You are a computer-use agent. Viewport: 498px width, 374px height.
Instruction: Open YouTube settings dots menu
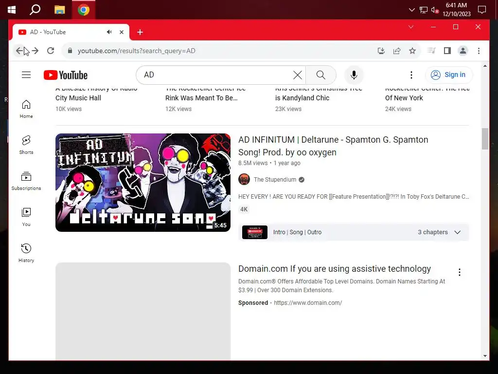pyautogui.click(x=411, y=75)
